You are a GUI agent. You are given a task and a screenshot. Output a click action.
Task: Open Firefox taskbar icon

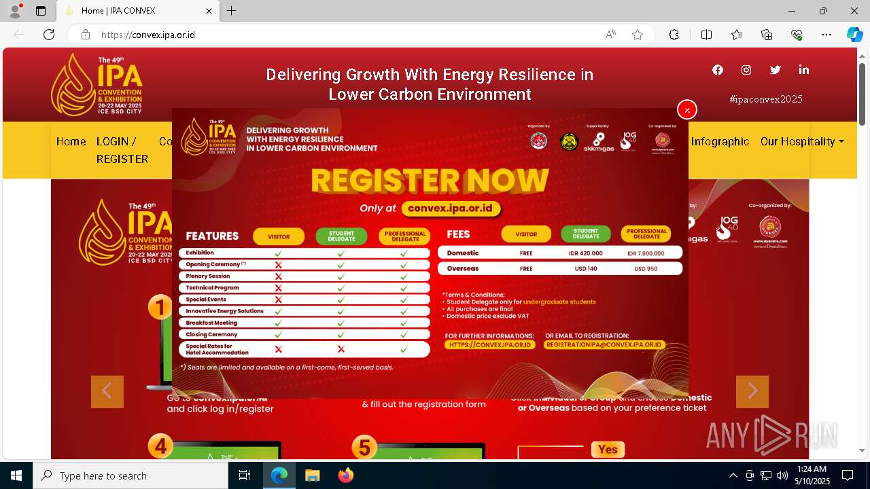point(345,475)
